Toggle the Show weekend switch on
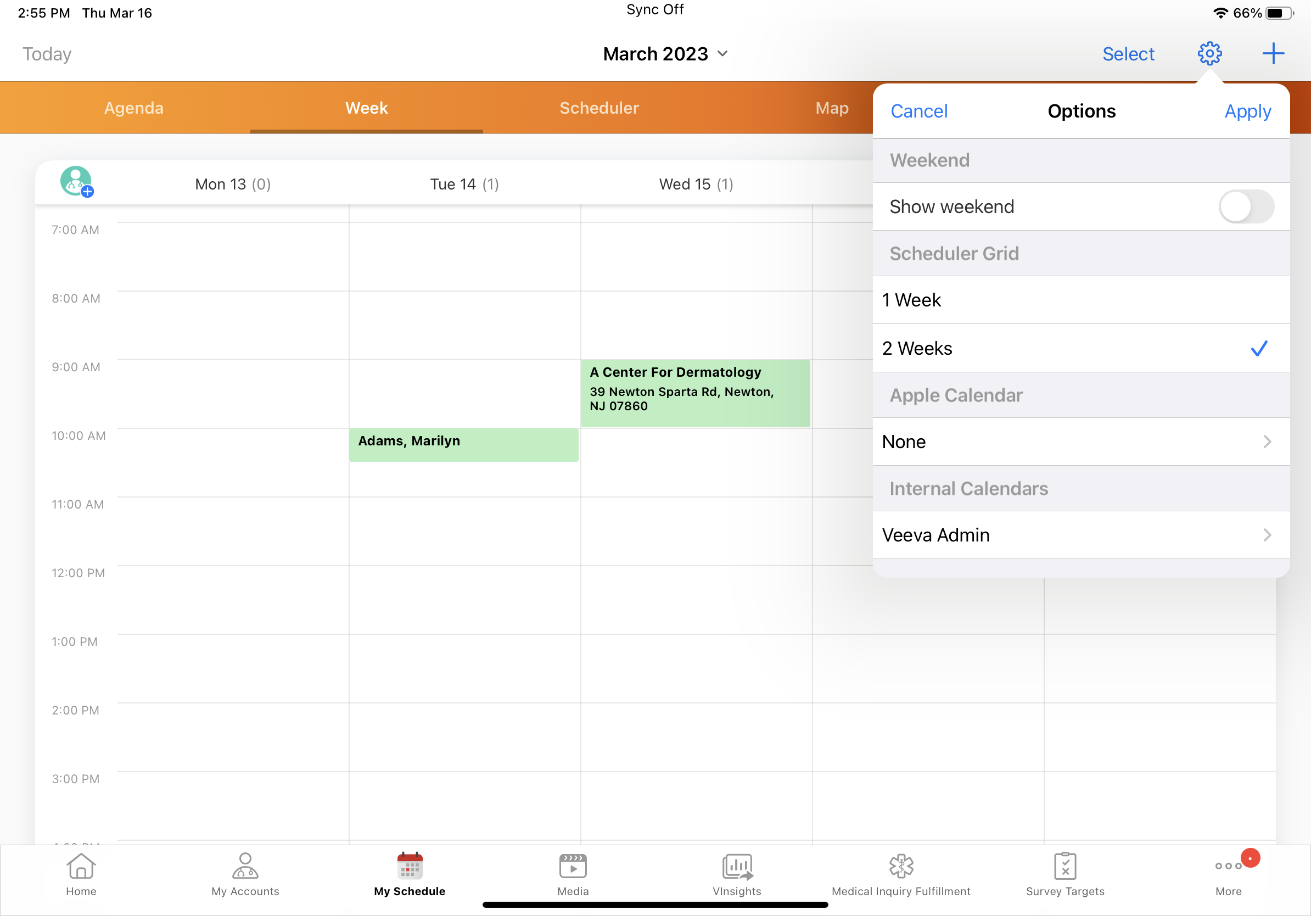 click(x=1245, y=206)
